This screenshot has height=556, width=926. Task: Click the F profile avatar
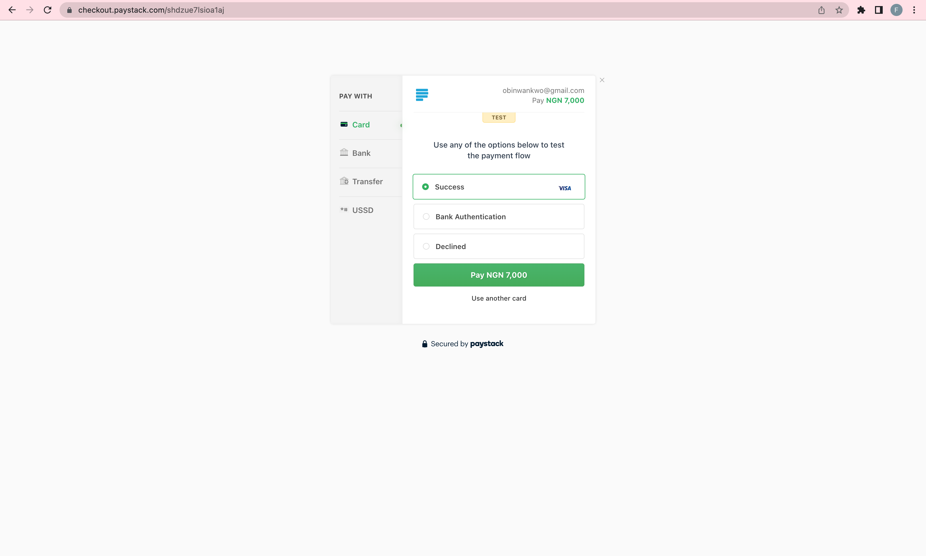(896, 10)
